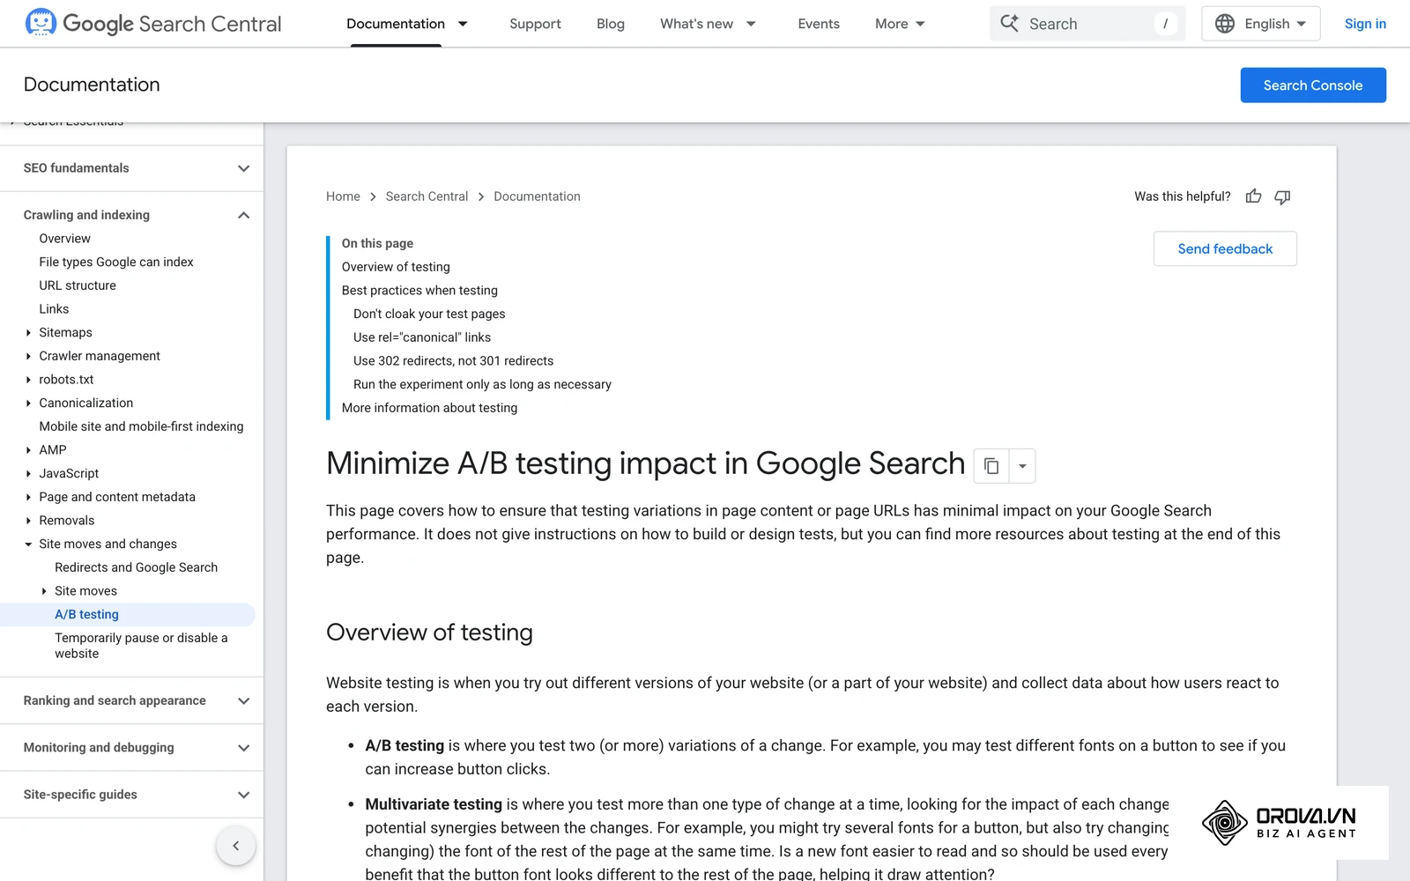Click thumbs up helpful icon

(x=1253, y=196)
